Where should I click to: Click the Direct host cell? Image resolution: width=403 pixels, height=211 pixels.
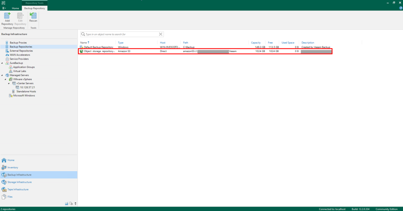[x=163, y=51]
